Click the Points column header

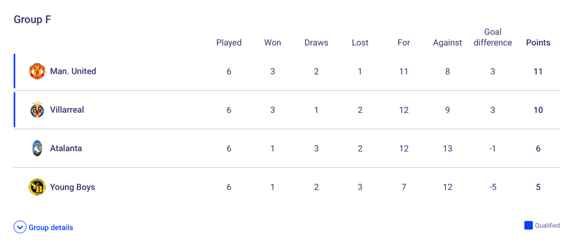click(538, 43)
